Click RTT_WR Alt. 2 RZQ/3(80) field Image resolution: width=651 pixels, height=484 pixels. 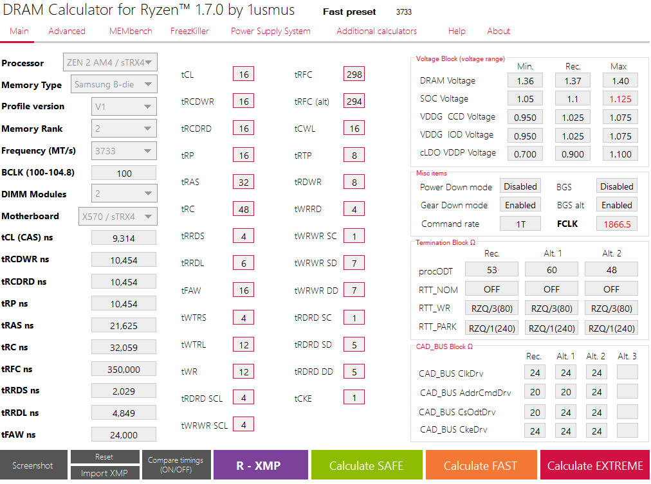[611, 308]
